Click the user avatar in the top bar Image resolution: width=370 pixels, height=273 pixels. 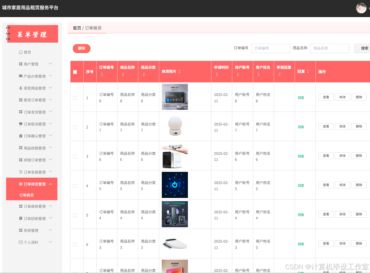tap(361, 8)
